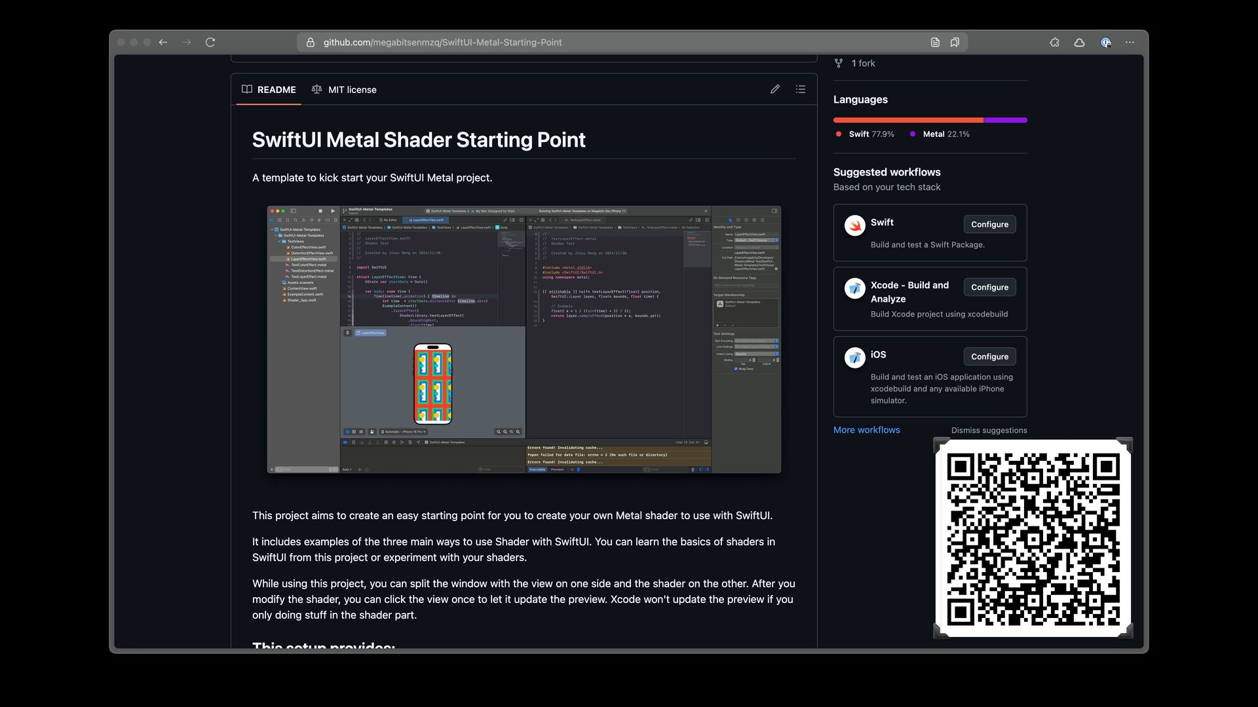Click the README book icon
Viewport: 1258px width, 707px height.
(x=247, y=90)
